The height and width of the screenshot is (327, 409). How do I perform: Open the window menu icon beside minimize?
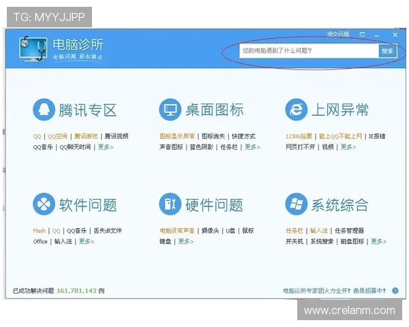pos(362,35)
